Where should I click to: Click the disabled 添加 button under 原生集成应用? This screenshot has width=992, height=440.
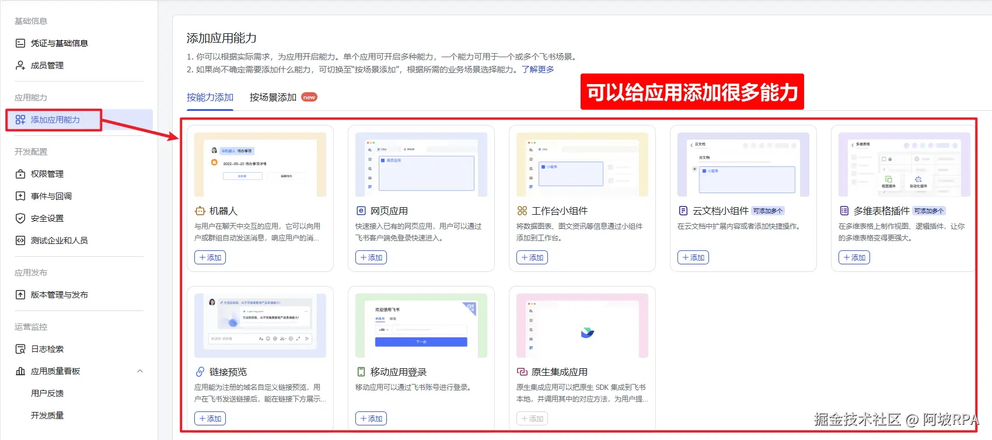[x=532, y=418]
